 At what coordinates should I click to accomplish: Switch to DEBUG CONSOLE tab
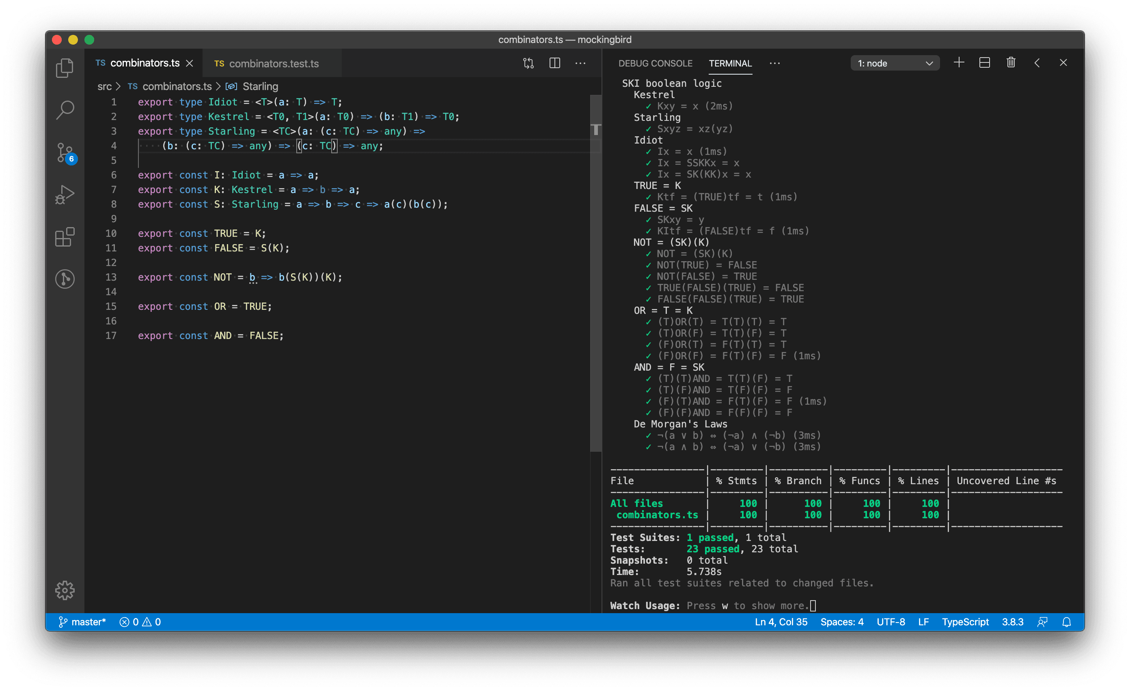[656, 63]
